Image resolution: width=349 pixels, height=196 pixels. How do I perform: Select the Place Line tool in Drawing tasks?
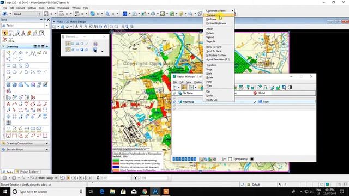point(15,53)
